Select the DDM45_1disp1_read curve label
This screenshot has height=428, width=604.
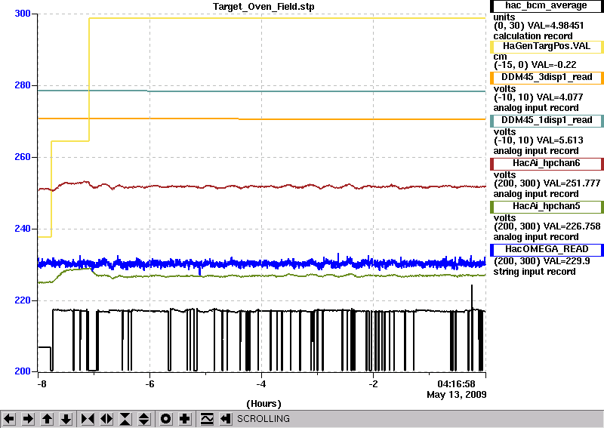pyautogui.click(x=547, y=121)
